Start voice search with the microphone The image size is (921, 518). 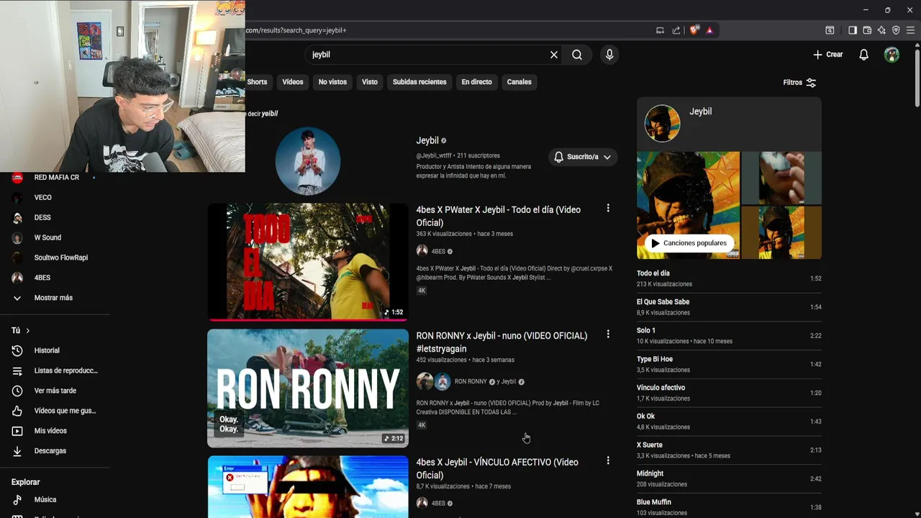[x=609, y=55]
